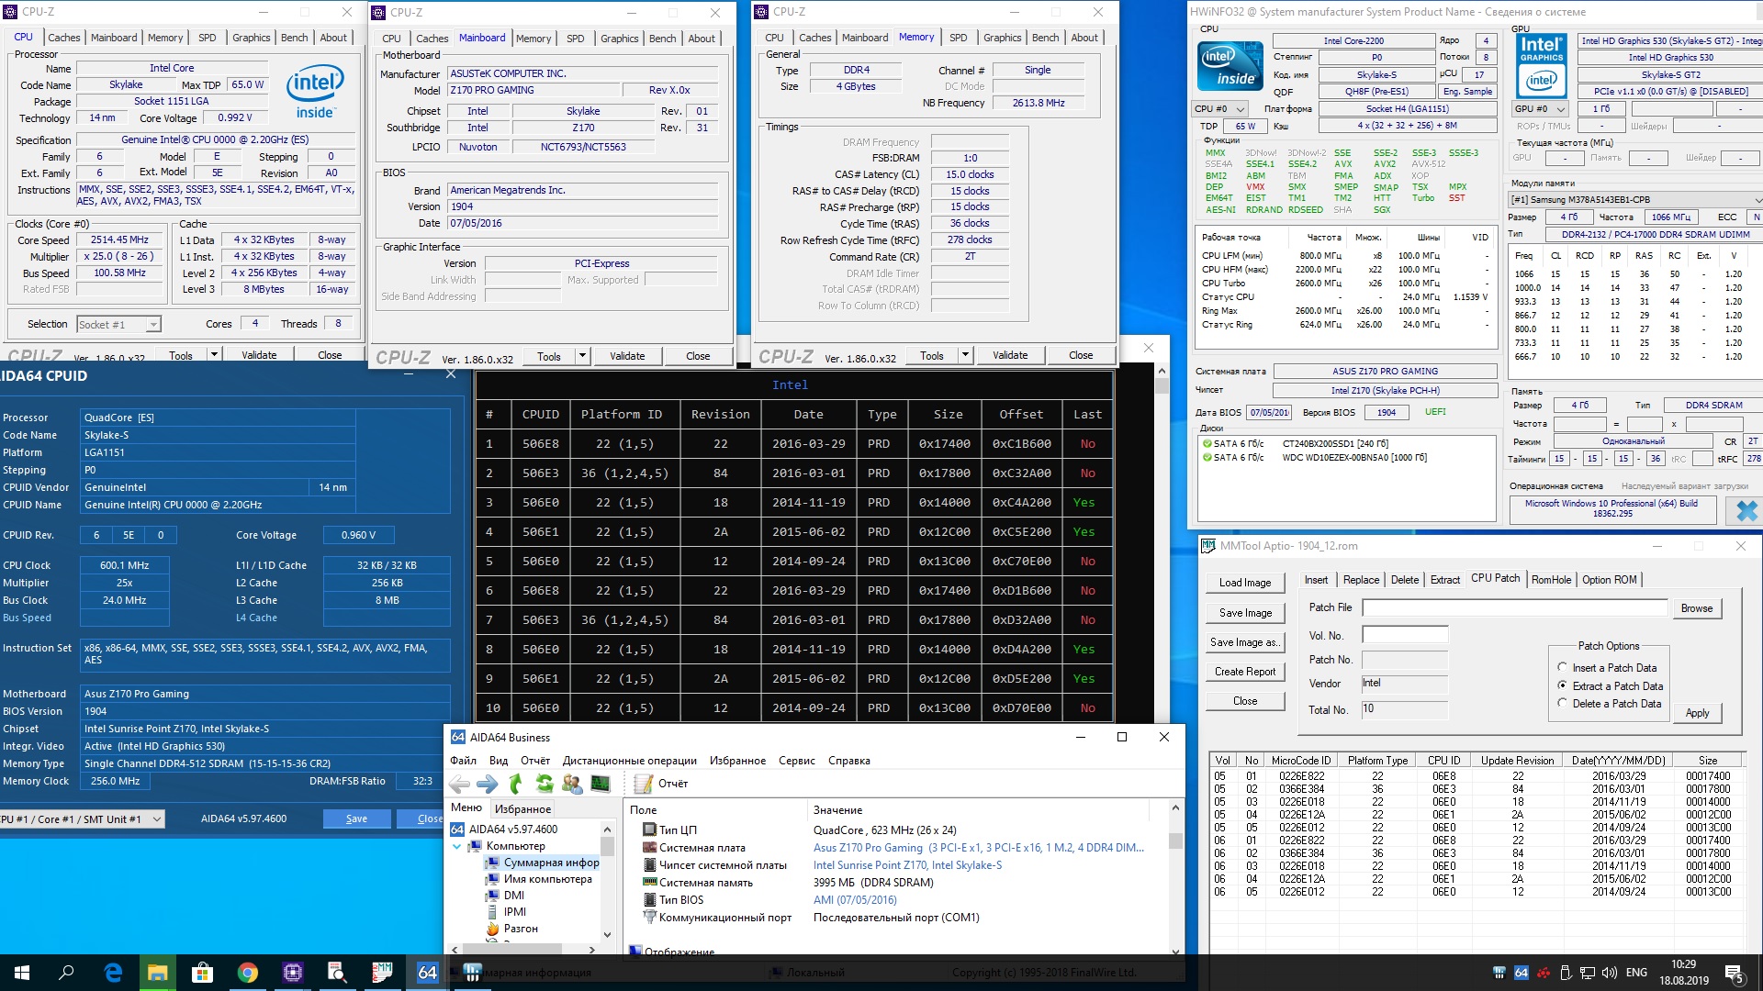Click the green refresh icon in AIDA64 toolbar
The height and width of the screenshot is (991, 1763).
[545, 784]
